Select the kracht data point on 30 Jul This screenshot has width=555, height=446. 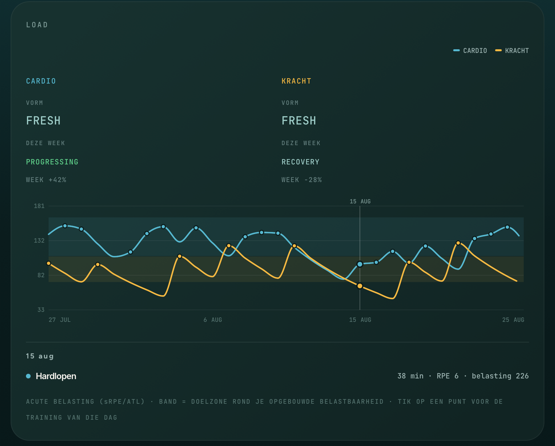tap(98, 265)
